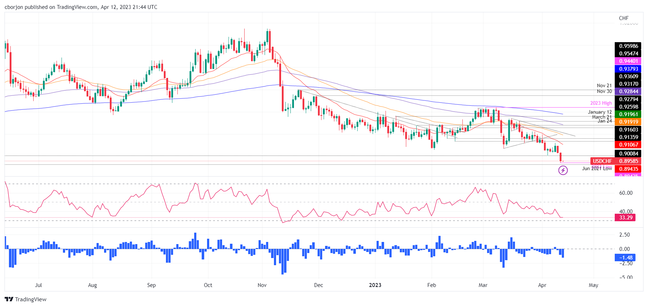Click the May label on time axis
This screenshot has width=648, height=307.
pos(593,285)
